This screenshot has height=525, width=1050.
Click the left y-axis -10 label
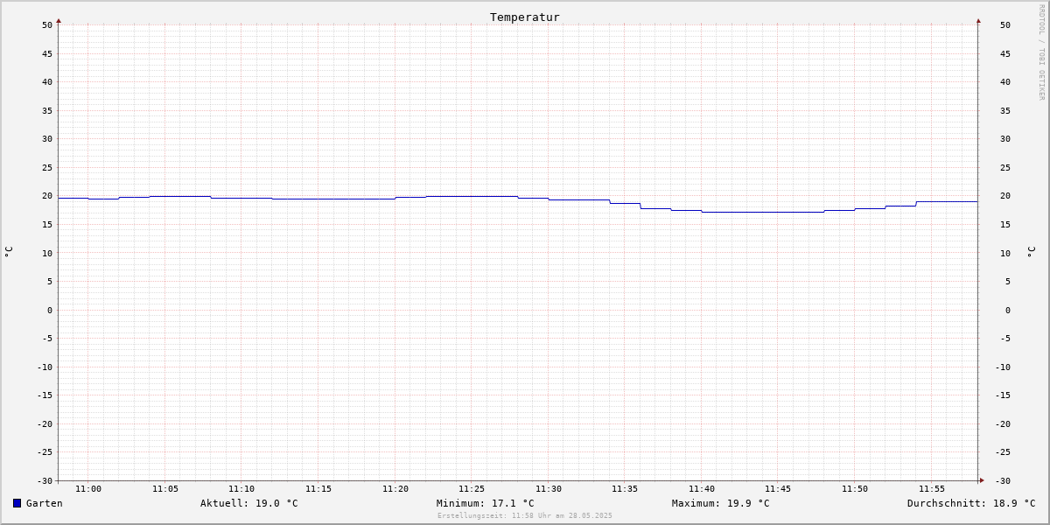45,367
